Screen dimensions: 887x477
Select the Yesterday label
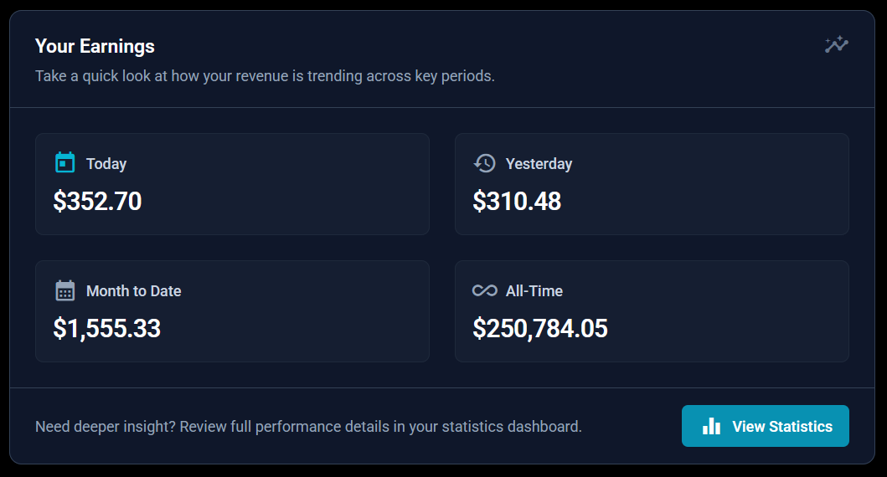[x=539, y=164]
